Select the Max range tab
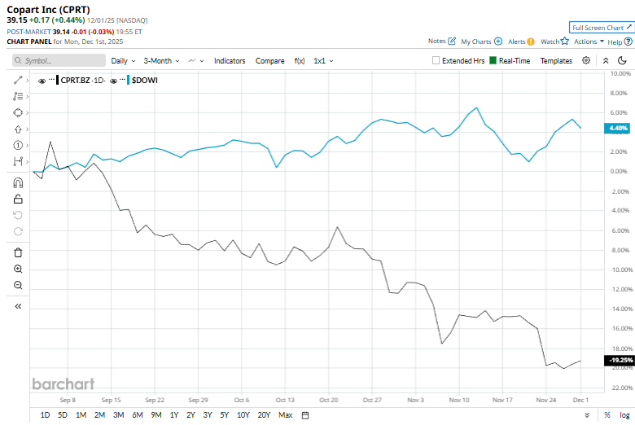The image size is (635, 425). click(286, 415)
